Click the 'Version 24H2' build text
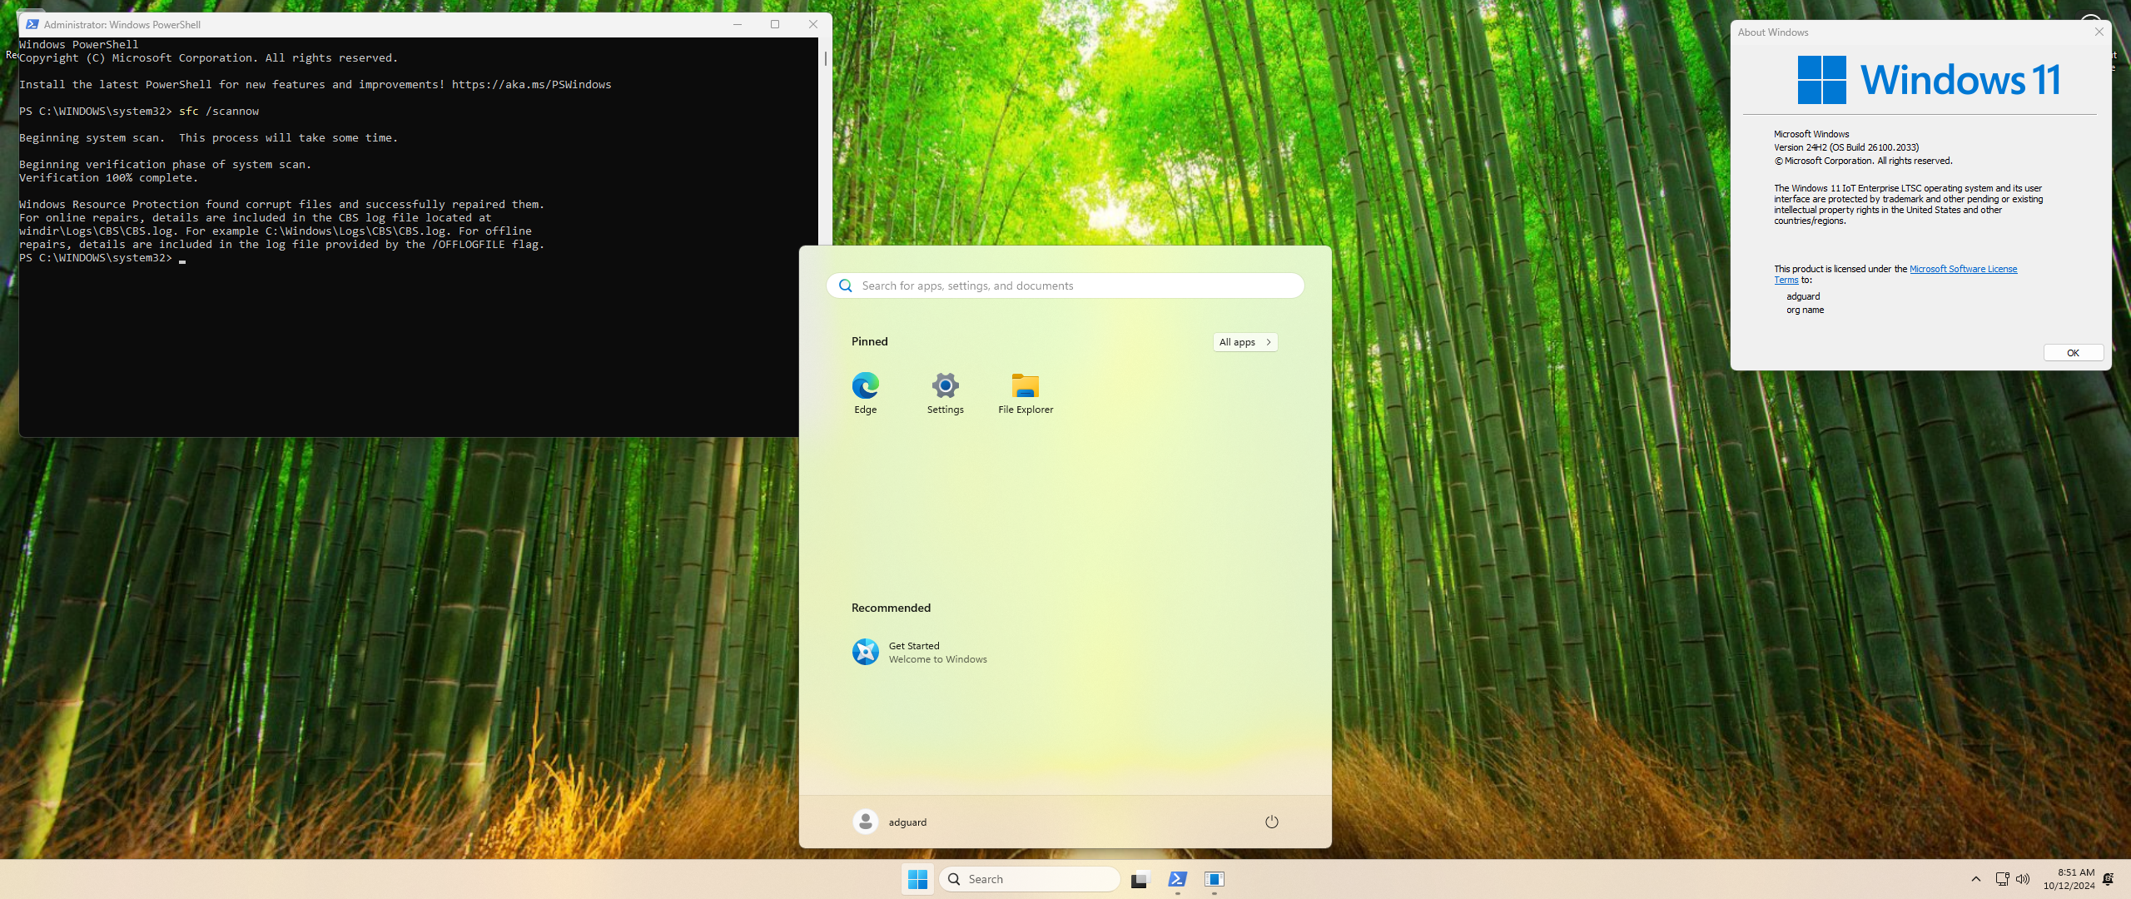 pyautogui.click(x=1845, y=147)
